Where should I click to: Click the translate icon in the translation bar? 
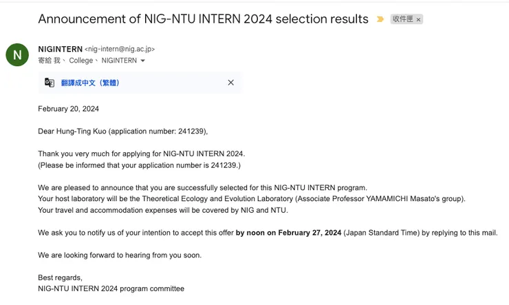tap(50, 83)
